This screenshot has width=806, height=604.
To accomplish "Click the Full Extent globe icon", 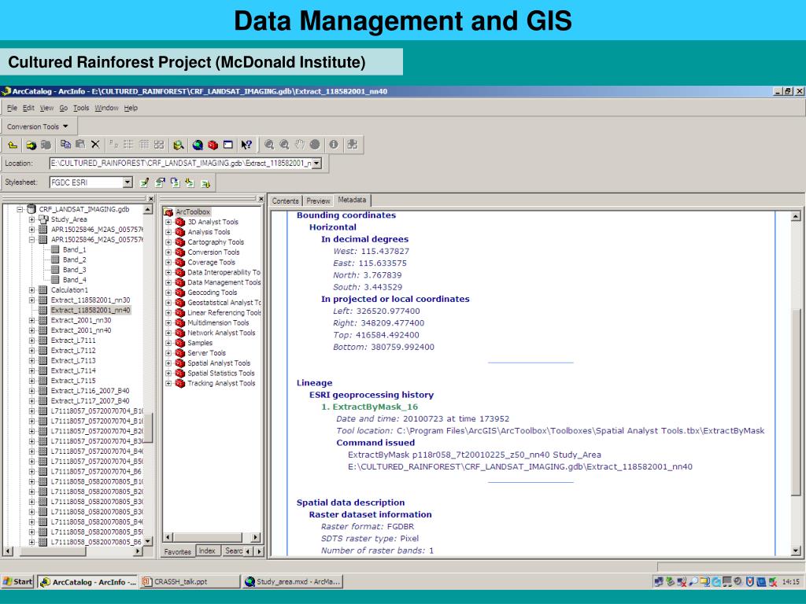I will pos(315,145).
